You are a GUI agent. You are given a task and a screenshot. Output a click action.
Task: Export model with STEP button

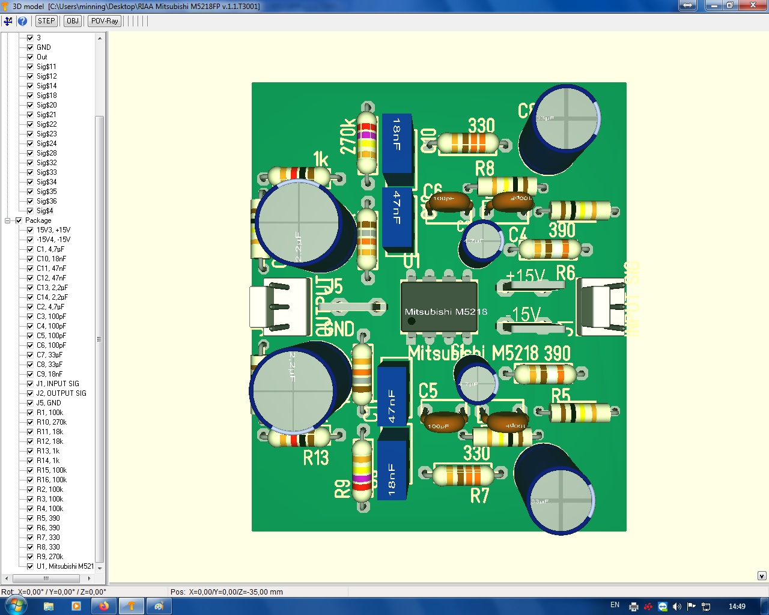[46, 21]
